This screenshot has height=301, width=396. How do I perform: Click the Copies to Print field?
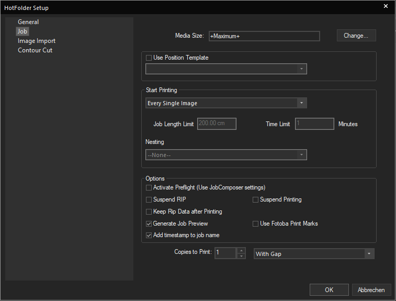pos(225,253)
